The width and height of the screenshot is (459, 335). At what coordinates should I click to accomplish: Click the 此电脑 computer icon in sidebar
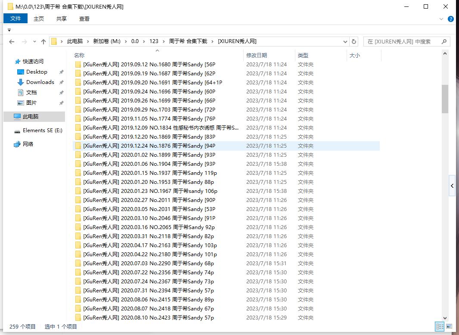point(17,117)
